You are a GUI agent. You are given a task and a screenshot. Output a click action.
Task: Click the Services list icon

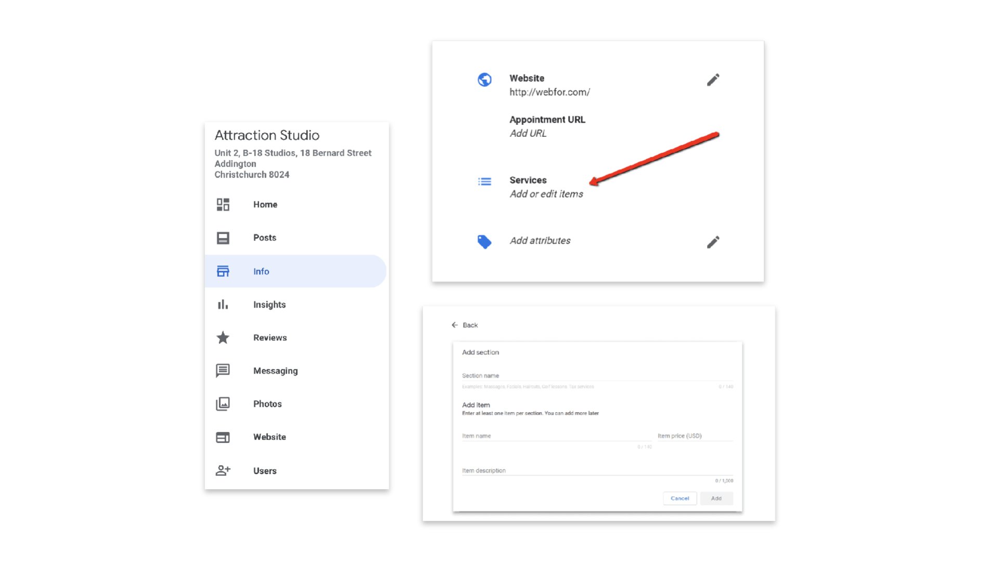484,182
